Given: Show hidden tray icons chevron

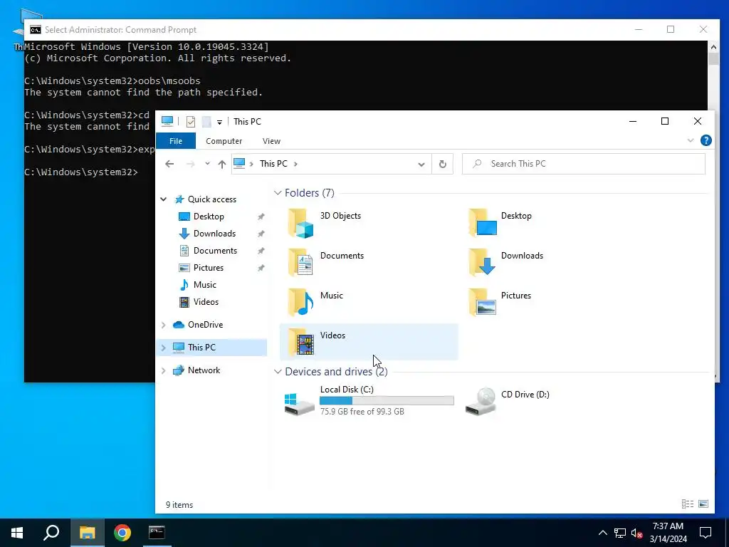Looking at the screenshot, I should click(602, 533).
